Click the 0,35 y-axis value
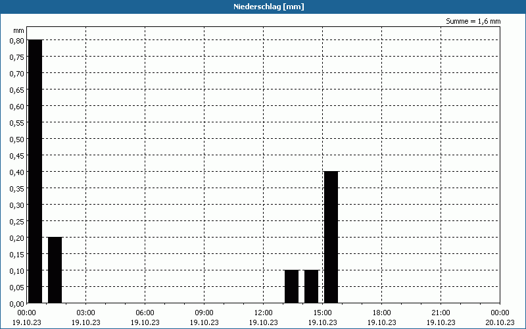The image size is (526, 329). pyautogui.click(x=17, y=189)
